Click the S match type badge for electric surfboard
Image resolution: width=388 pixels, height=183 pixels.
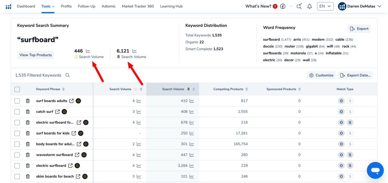(350, 166)
